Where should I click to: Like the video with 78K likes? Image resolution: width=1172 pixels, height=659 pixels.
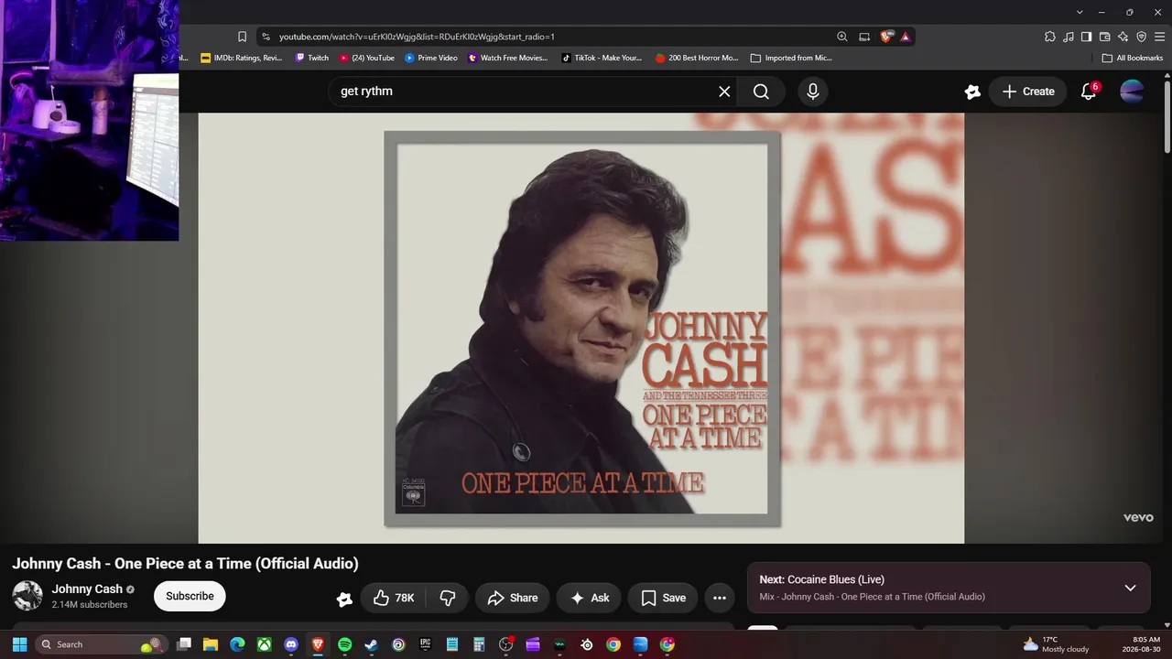click(x=394, y=598)
